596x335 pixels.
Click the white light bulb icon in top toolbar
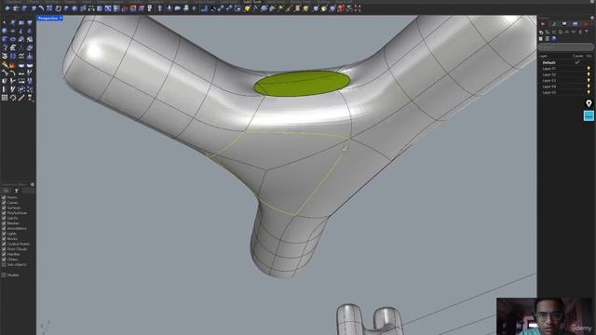[x=150, y=8]
